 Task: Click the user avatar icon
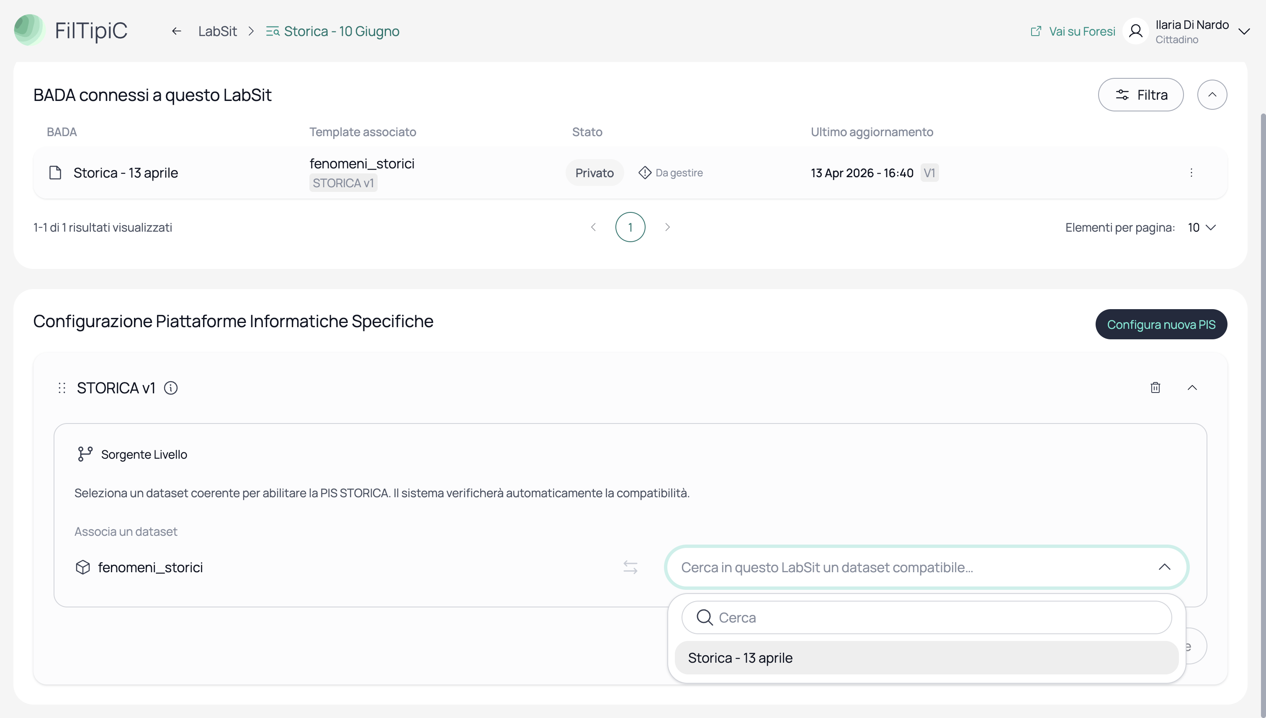click(x=1135, y=31)
